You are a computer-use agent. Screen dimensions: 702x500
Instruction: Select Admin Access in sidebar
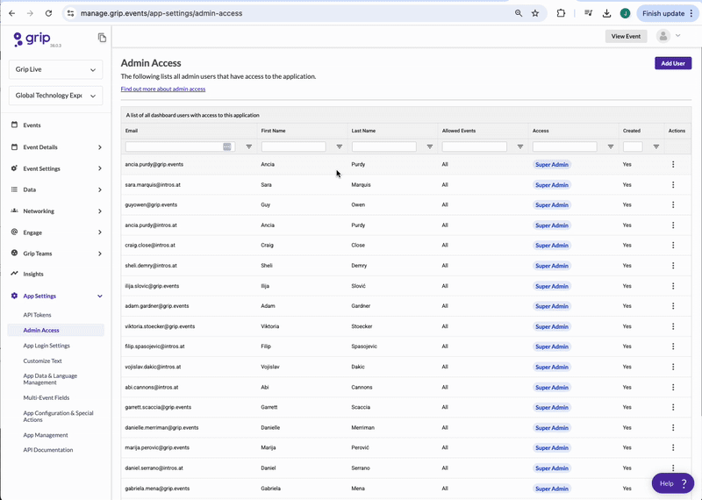(x=56, y=331)
